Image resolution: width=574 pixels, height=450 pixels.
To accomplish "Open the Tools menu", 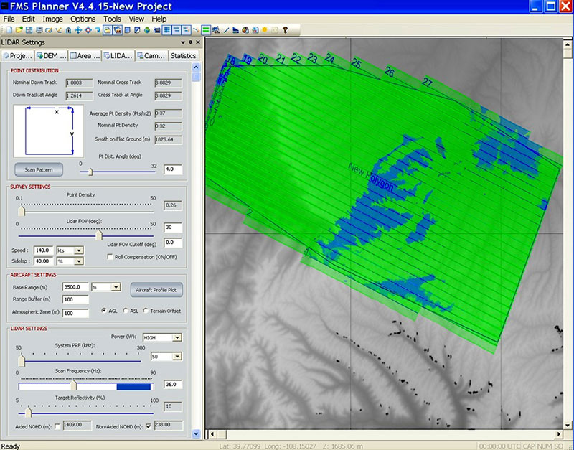I will [112, 19].
